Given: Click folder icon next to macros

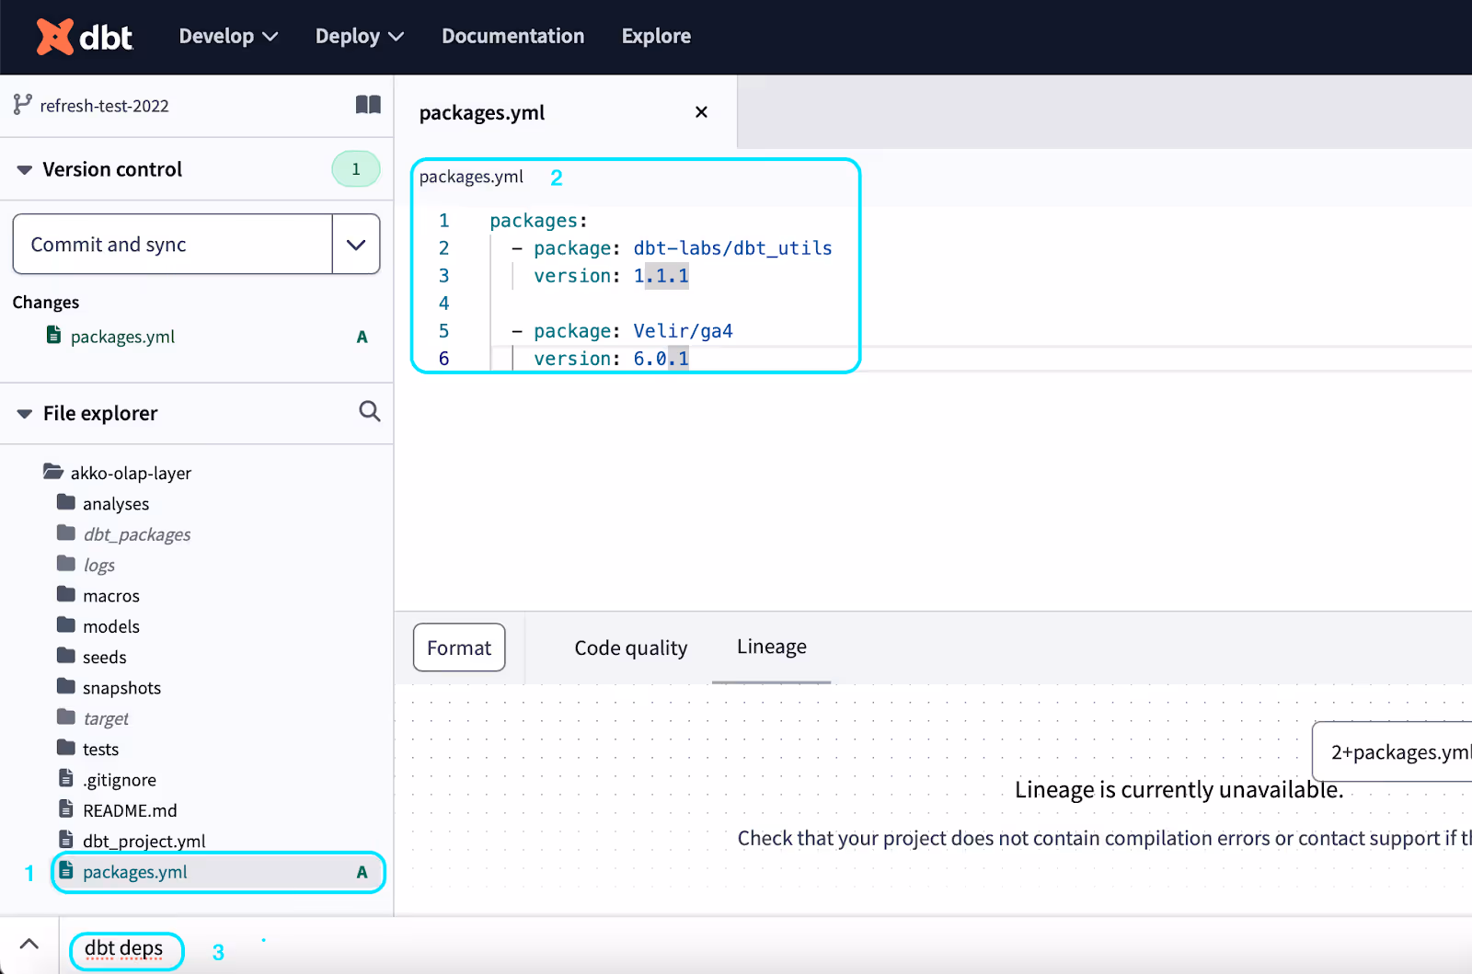Looking at the screenshot, I should [x=66, y=594].
